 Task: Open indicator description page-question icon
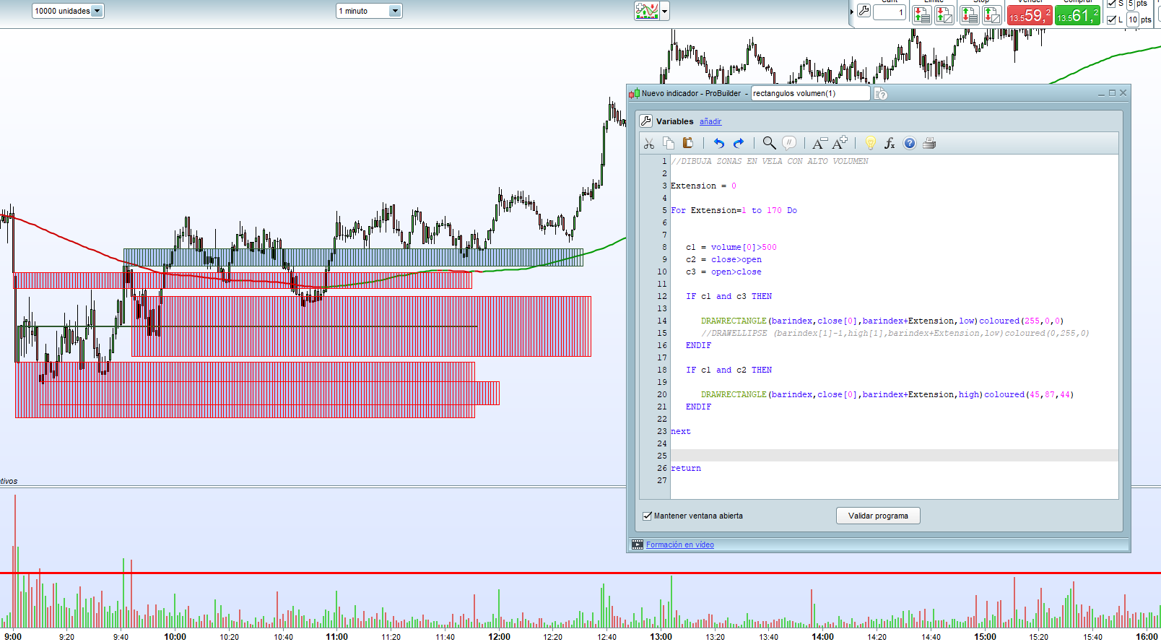tap(881, 94)
